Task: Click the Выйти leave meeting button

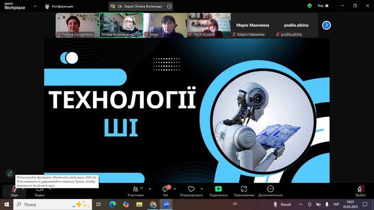Action: tap(360, 191)
